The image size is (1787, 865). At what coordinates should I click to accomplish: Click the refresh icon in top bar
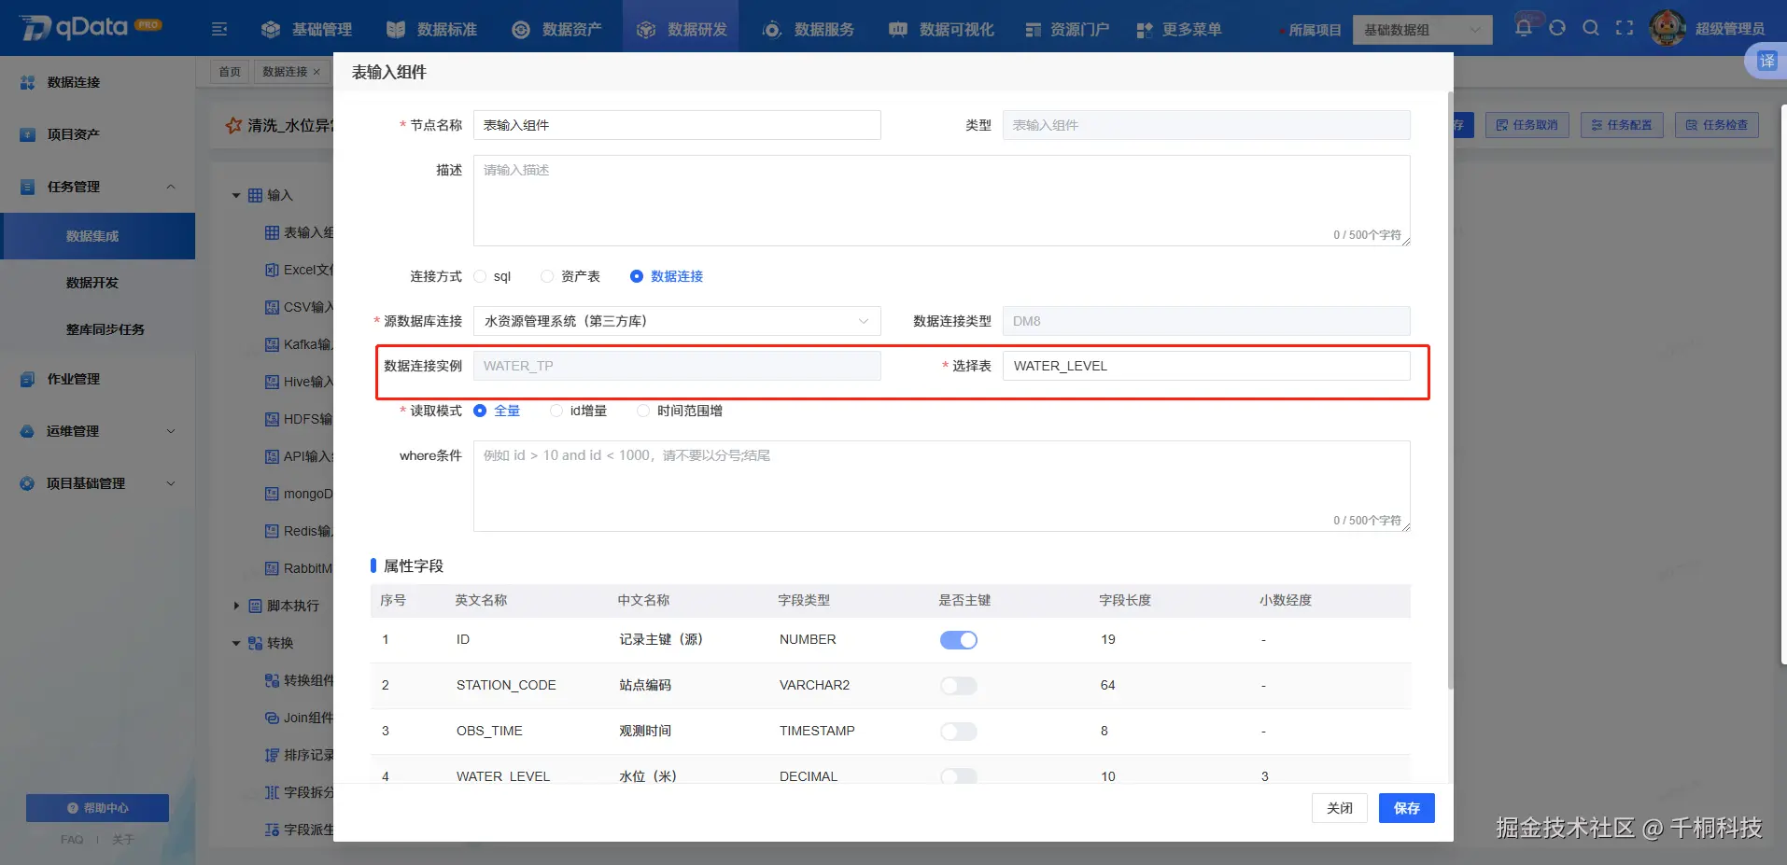click(x=1557, y=28)
